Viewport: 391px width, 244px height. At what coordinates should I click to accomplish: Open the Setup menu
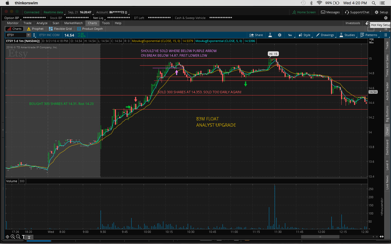click(x=381, y=12)
